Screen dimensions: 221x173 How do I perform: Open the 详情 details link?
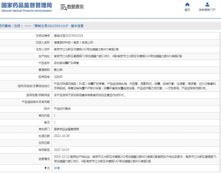click(57, 168)
